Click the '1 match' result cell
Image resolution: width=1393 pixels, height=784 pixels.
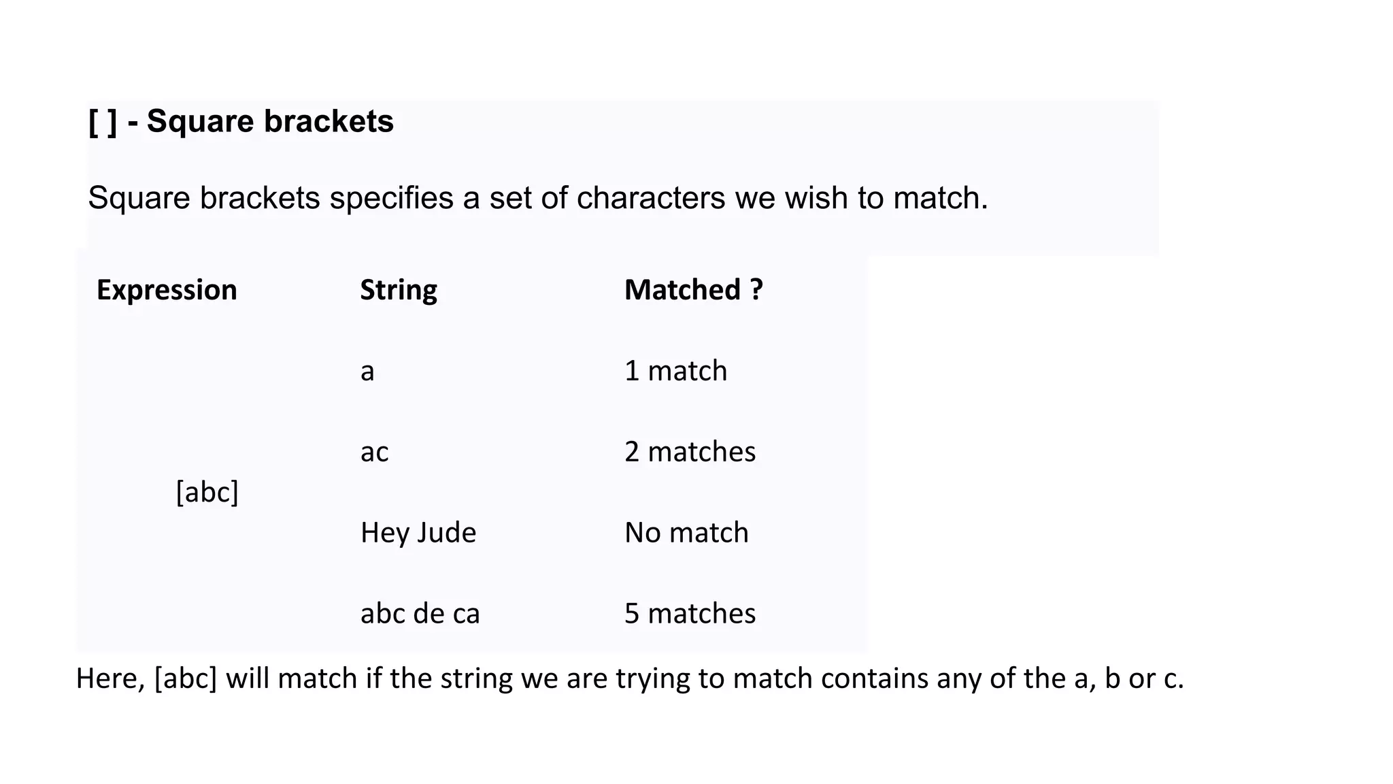675,371
